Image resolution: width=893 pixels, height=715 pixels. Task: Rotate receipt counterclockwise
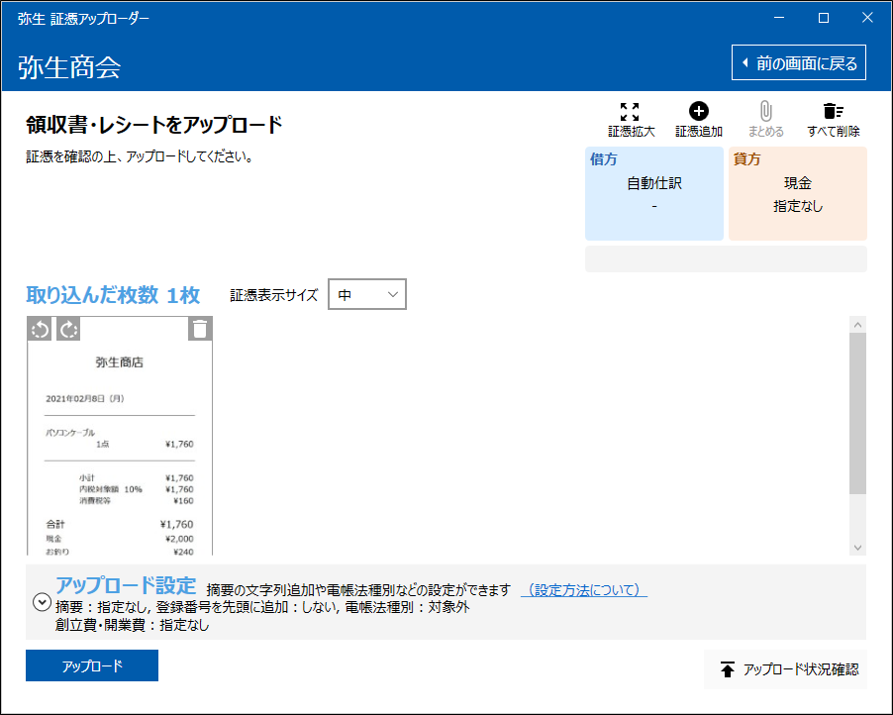(40, 330)
